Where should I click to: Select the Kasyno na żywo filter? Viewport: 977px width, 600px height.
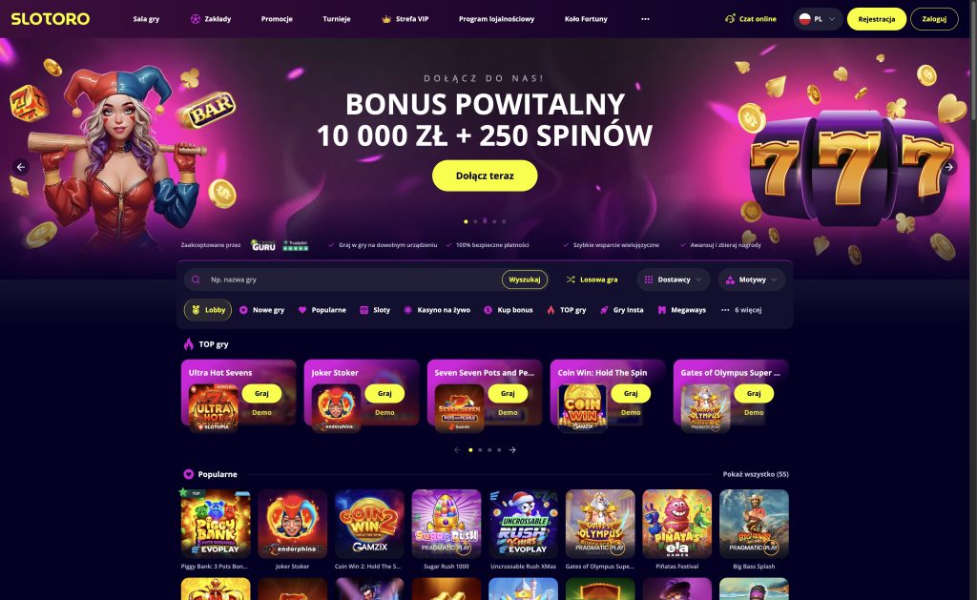[x=437, y=310]
